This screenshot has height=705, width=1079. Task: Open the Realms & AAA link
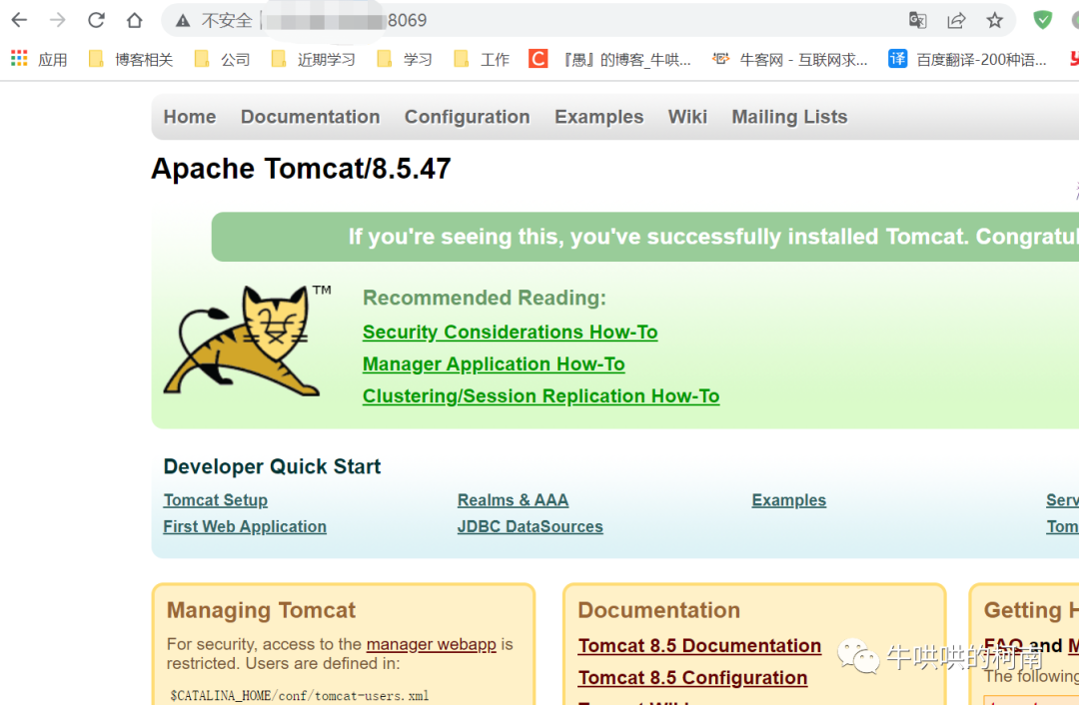tap(513, 500)
